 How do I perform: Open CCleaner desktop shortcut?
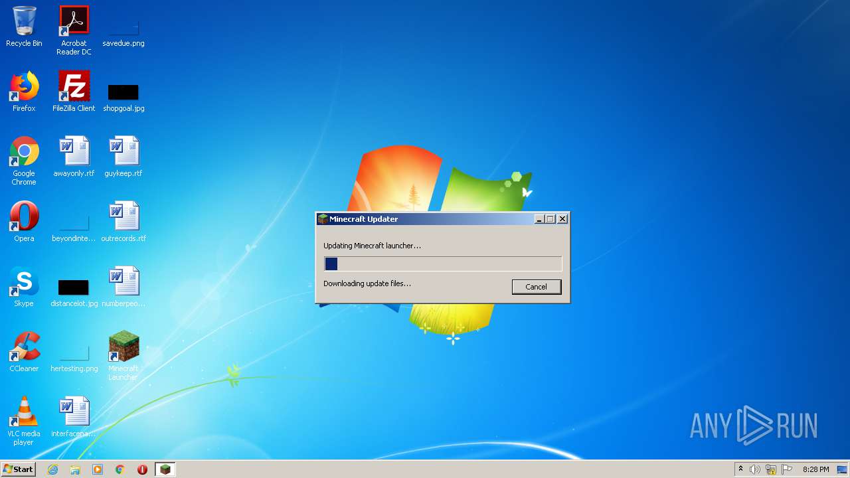click(24, 352)
